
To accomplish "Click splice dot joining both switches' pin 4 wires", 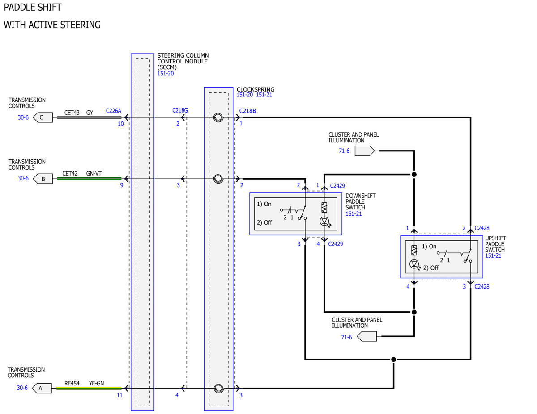I will [x=414, y=312].
